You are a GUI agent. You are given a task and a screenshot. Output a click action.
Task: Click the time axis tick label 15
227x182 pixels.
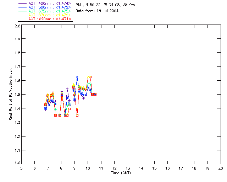154,168
